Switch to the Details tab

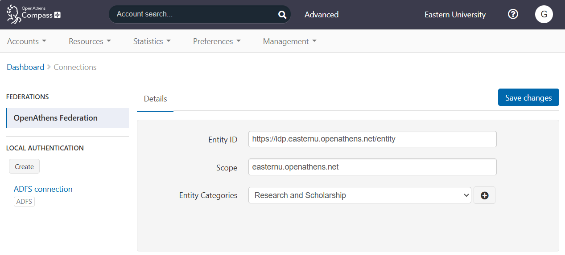(x=155, y=99)
